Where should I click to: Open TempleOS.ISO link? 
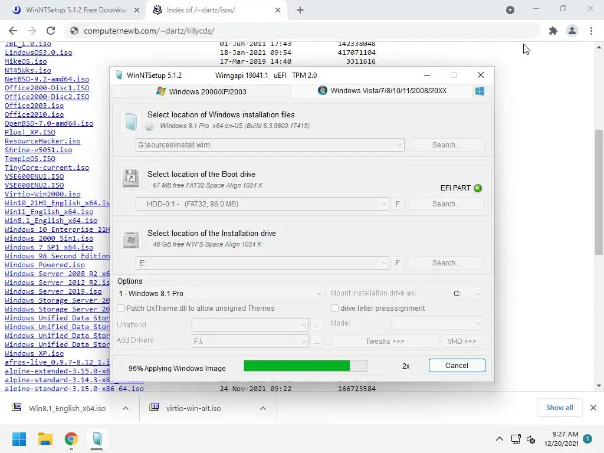[x=30, y=159]
